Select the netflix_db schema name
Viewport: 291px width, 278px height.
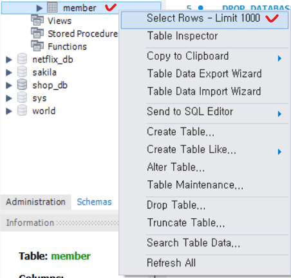(53, 60)
